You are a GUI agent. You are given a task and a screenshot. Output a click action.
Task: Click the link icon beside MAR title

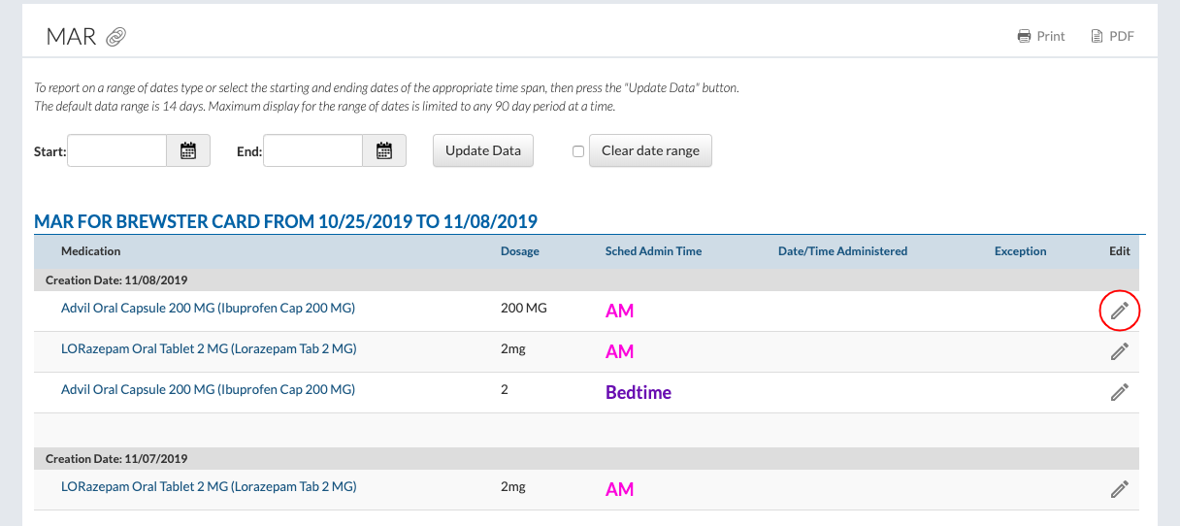(x=116, y=37)
